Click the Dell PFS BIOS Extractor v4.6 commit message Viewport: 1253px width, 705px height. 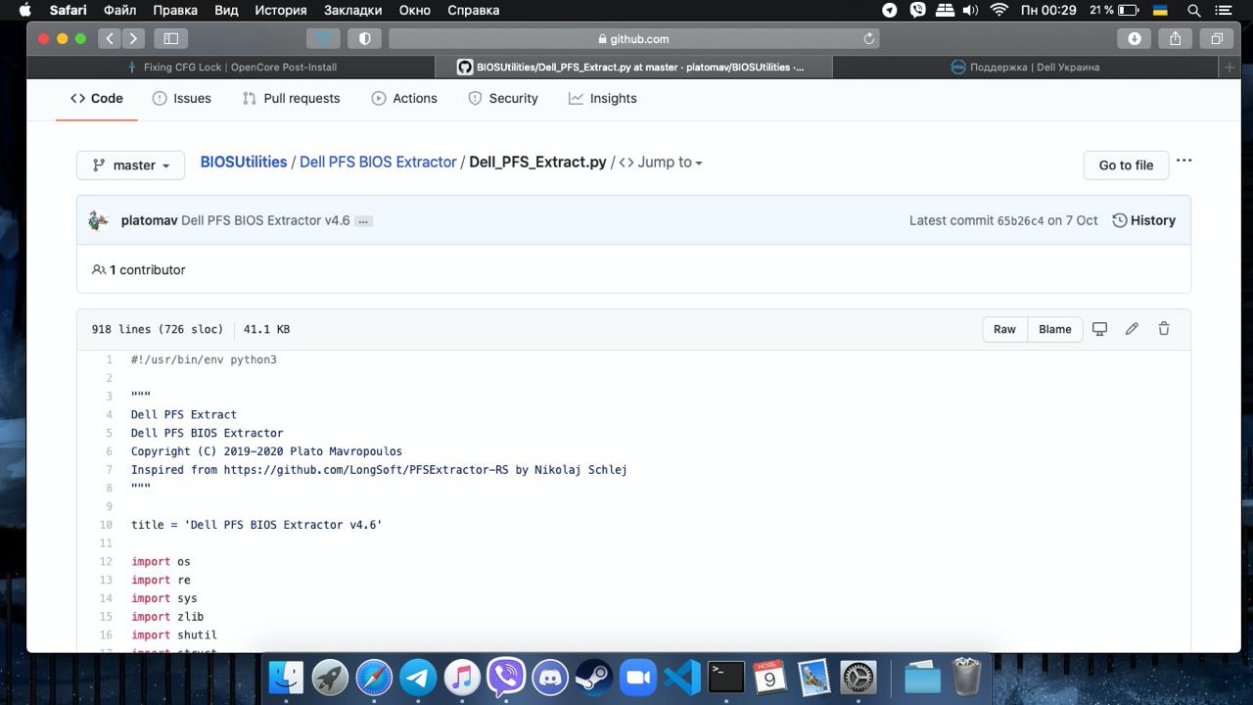[265, 220]
